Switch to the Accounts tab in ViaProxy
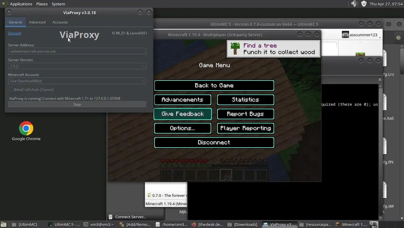Screen dimensions: 404x228 pyautogui.click(x=60, y=22)
